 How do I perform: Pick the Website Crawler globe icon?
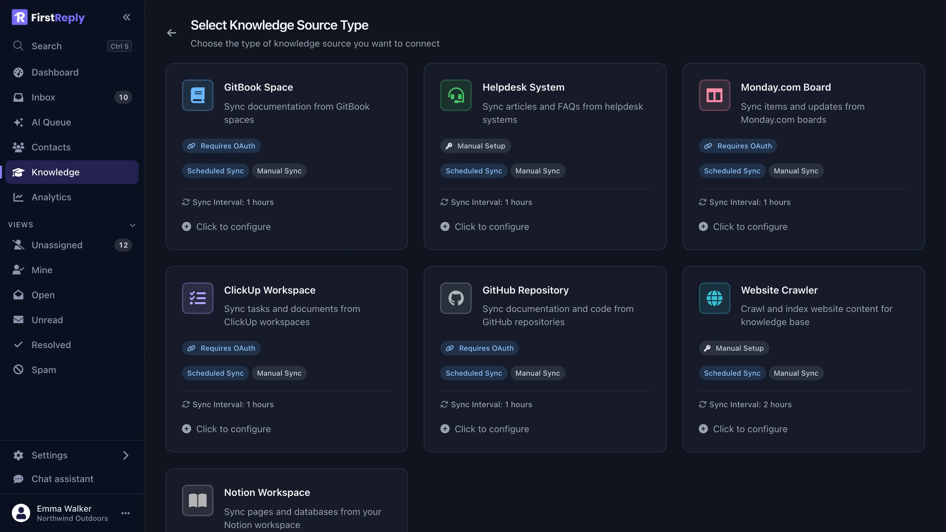click(x=714, y=298)
